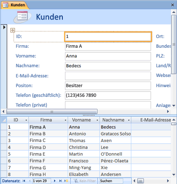The width and height of the screenshot is (177, 184).
Task: Click the form's vertical scroll down arrow
Action: coord(173,106)
